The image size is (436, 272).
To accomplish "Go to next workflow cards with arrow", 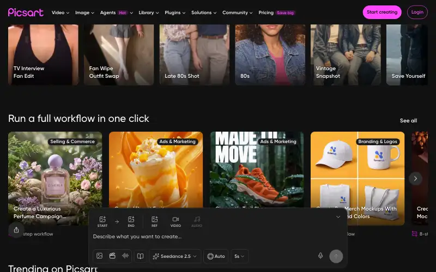I will point(415,179).
